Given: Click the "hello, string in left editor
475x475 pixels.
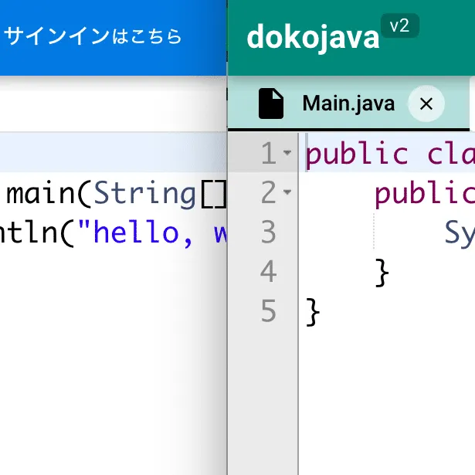Looking at the screenshot, I should 135,233.
